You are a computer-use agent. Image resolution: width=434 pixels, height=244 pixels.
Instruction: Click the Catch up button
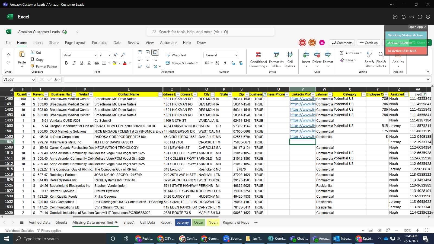tap(369, 43)
